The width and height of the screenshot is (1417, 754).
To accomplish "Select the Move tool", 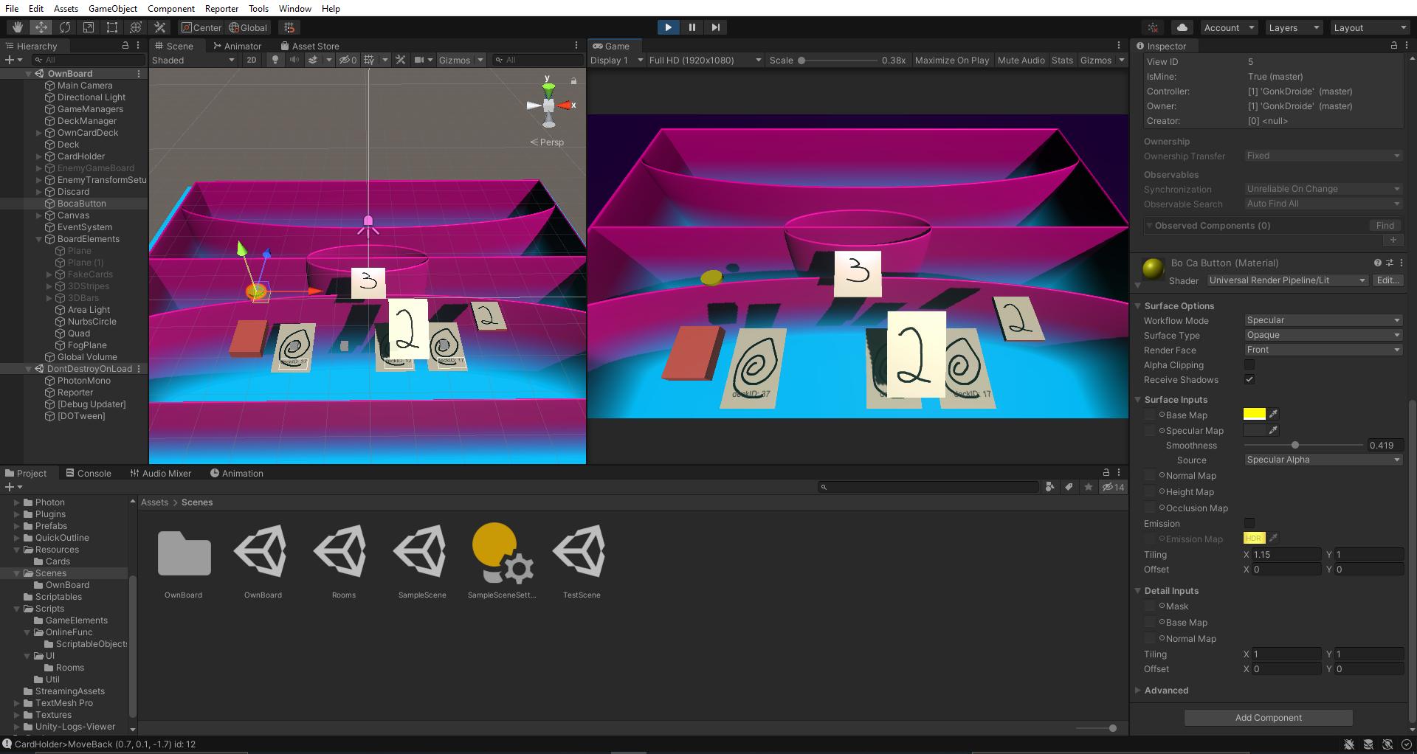I will pos(41,27).
